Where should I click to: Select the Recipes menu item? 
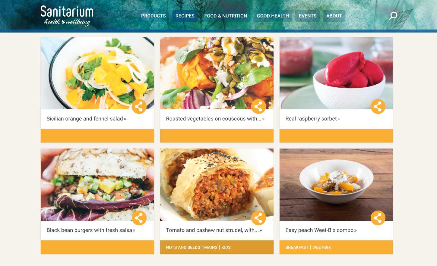185,16
